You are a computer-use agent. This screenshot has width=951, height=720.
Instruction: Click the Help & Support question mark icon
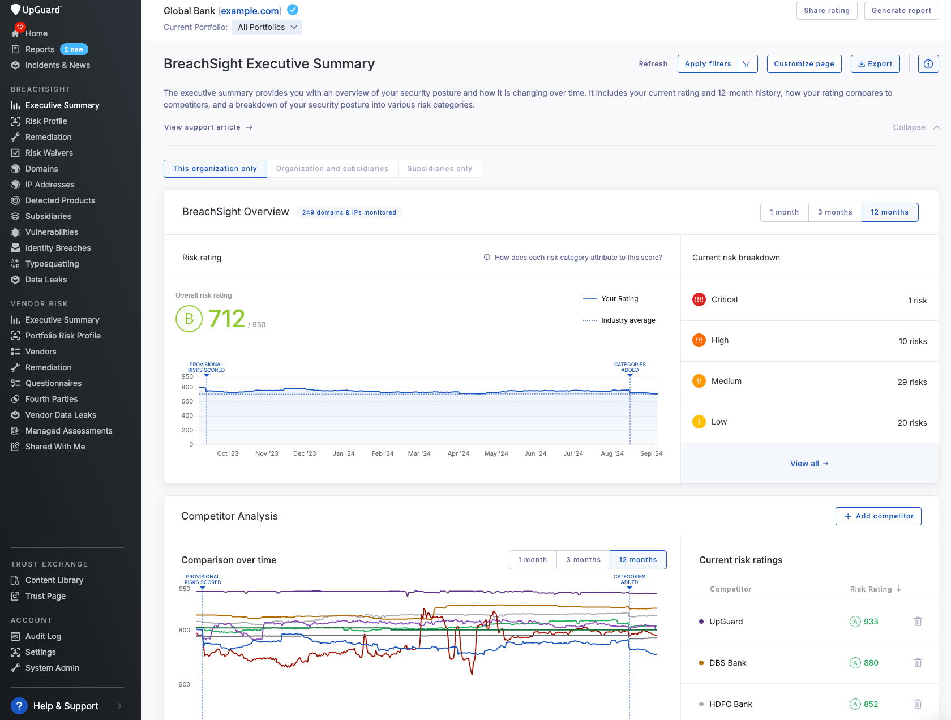point(19,706)
